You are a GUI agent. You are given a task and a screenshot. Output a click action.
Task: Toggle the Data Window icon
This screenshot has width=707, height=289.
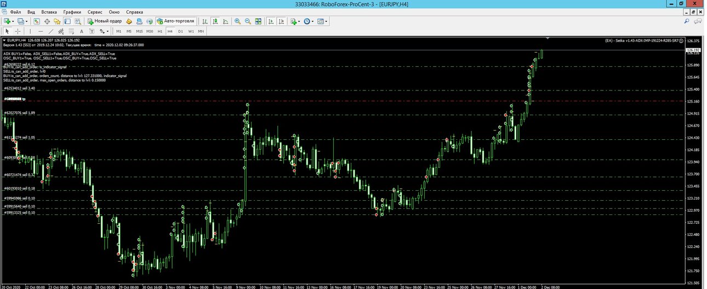pyautogui.click(x=47, y=21)
